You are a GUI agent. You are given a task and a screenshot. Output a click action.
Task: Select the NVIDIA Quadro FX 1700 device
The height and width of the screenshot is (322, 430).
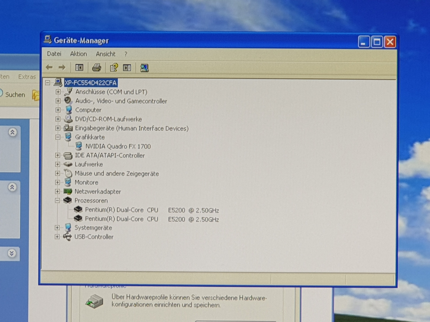pos(118,147)
